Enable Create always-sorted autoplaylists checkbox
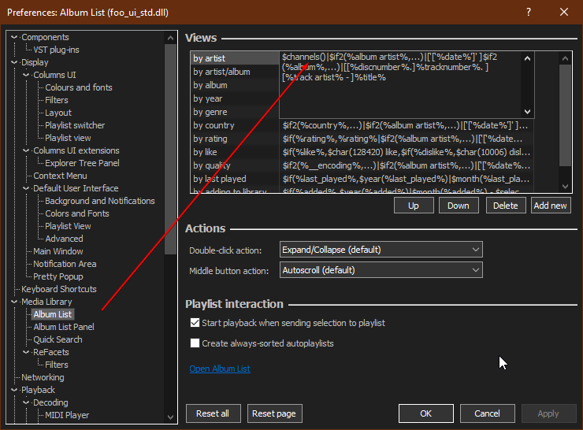The image size is (583, 430). point(195,343)
